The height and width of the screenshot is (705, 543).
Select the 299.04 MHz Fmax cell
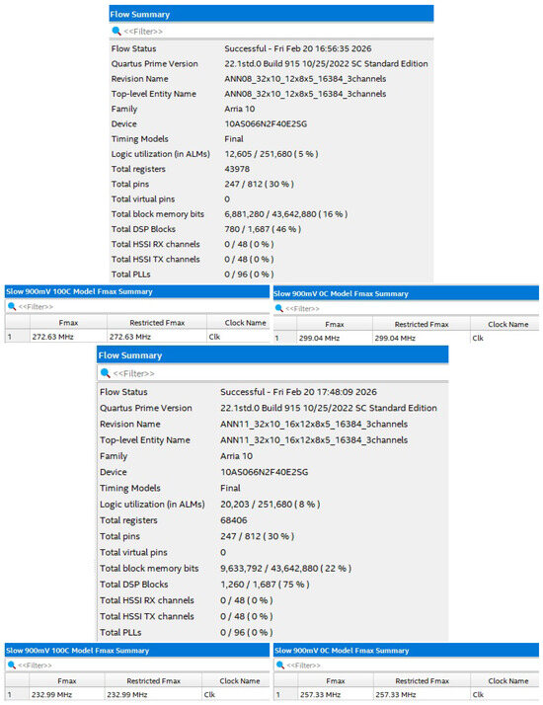[335, 338]
